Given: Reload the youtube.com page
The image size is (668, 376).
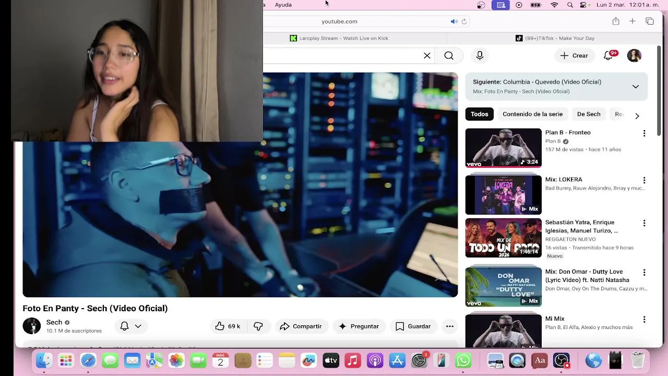Looking at the screenshot, I should pos(464,21).
